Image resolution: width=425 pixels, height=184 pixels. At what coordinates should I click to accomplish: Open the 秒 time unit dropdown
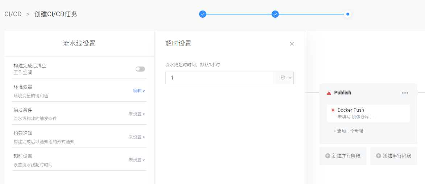tap(284, 78)
